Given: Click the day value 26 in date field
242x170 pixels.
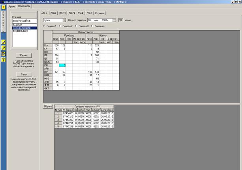Looking at the screenshot, I should [89, 20].
